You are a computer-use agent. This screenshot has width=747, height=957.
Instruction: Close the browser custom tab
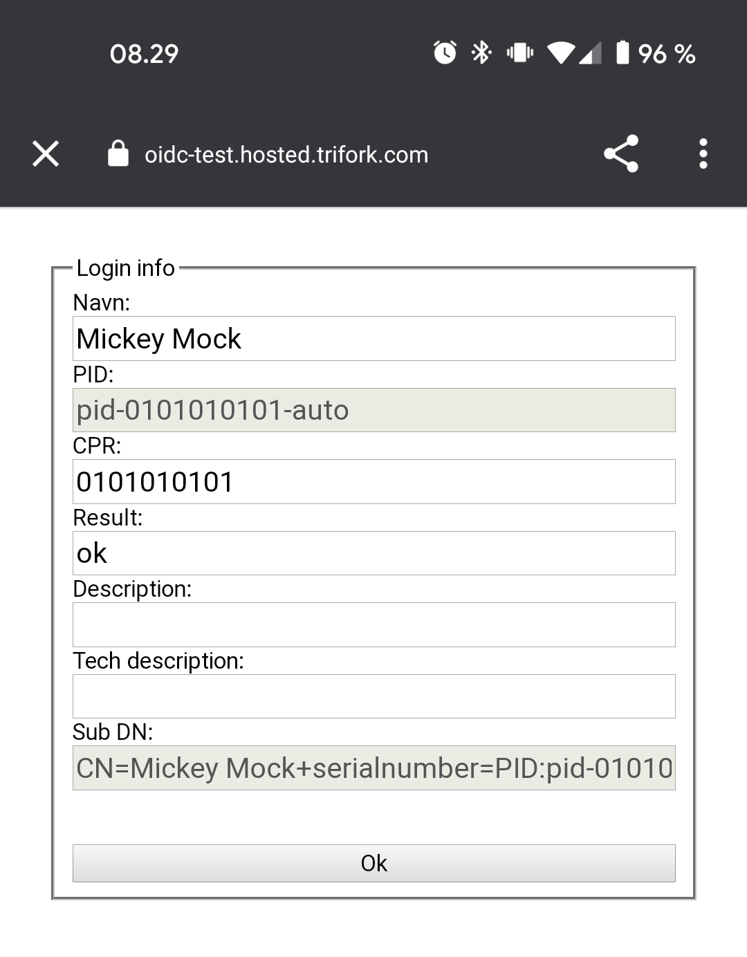click(46, 154)
